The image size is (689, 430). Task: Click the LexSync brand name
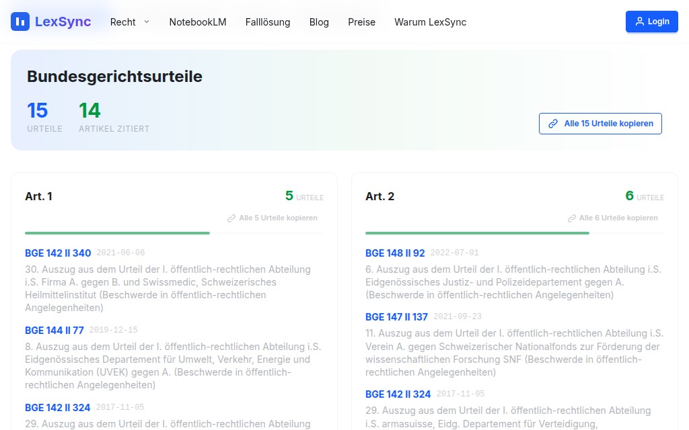[x=63, y=21]
